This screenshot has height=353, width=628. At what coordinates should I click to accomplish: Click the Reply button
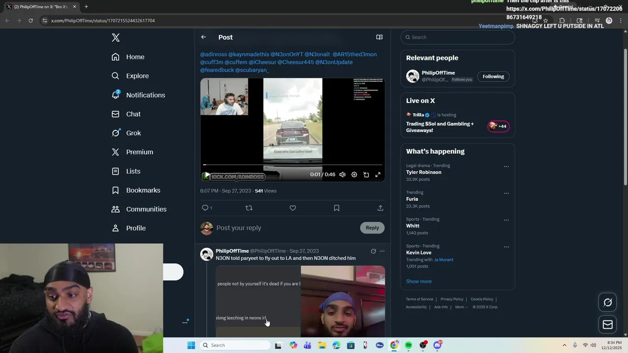[372, 227]
